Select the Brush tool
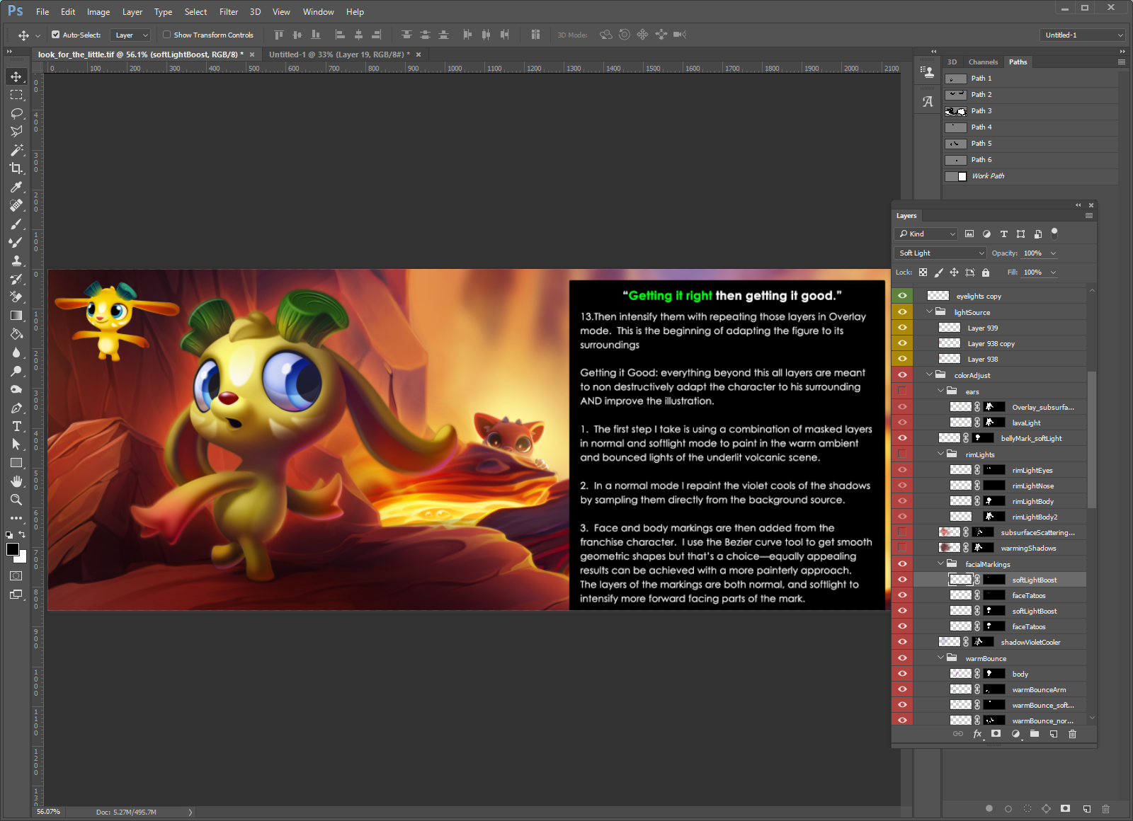 coord(16,224)
